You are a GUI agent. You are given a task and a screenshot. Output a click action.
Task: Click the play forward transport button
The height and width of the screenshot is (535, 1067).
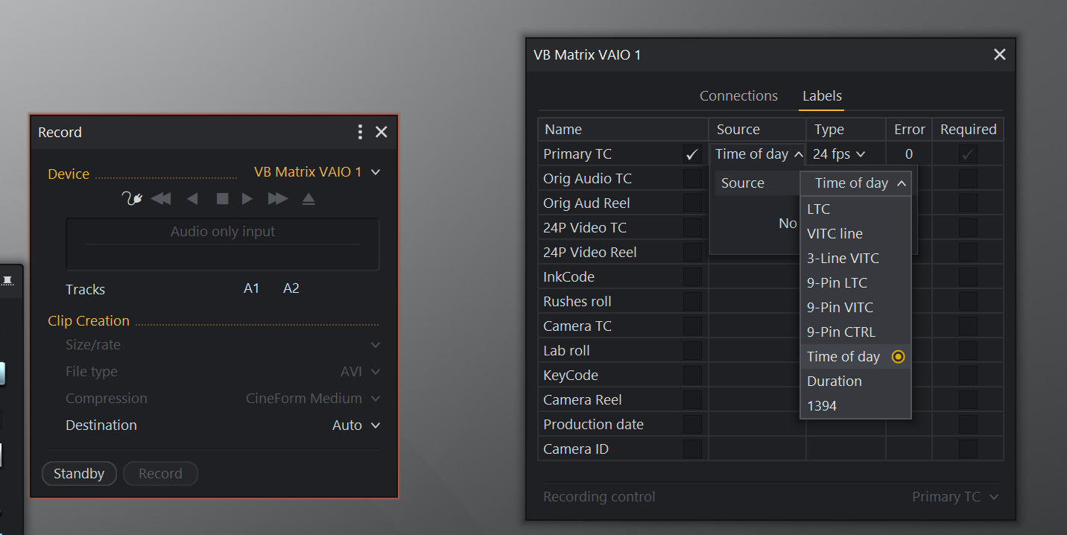(x=247, y=199)
